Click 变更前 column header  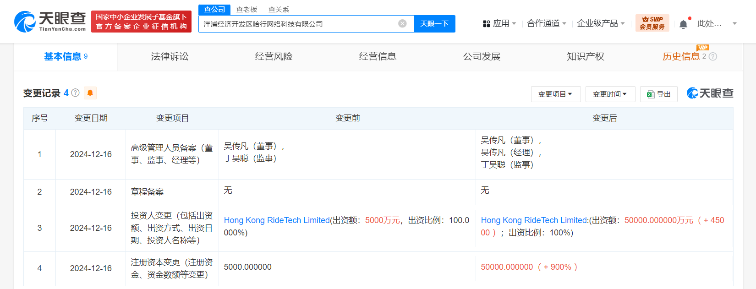[347, 118]
